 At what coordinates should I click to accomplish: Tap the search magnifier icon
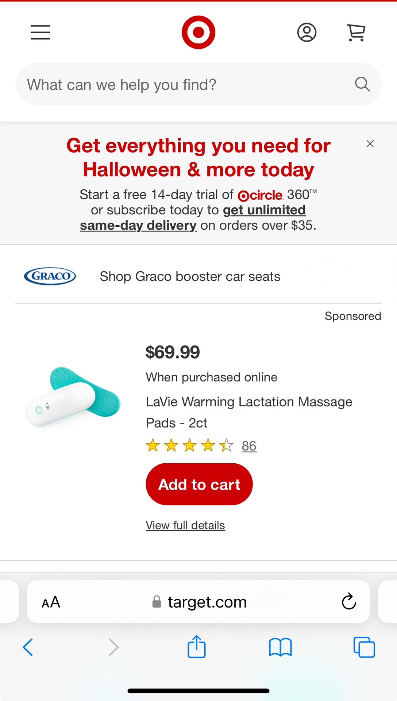362,84
